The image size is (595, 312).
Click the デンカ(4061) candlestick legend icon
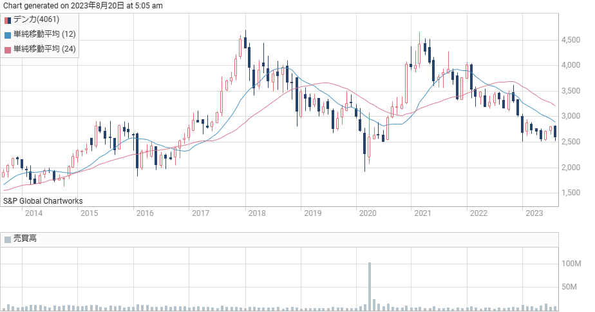coord(8,20)
